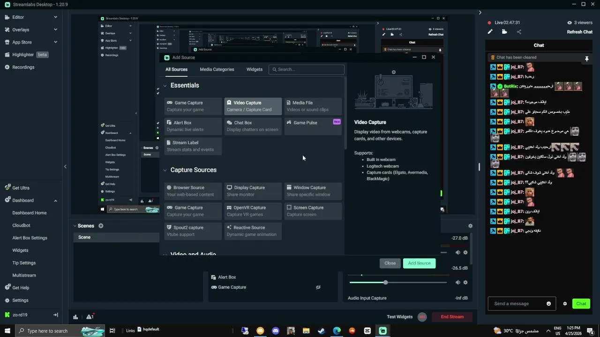Pin the chat cleared notice
Image resolution: width=600 pixels, height=337 pixels.
click(x=586, y=59)
